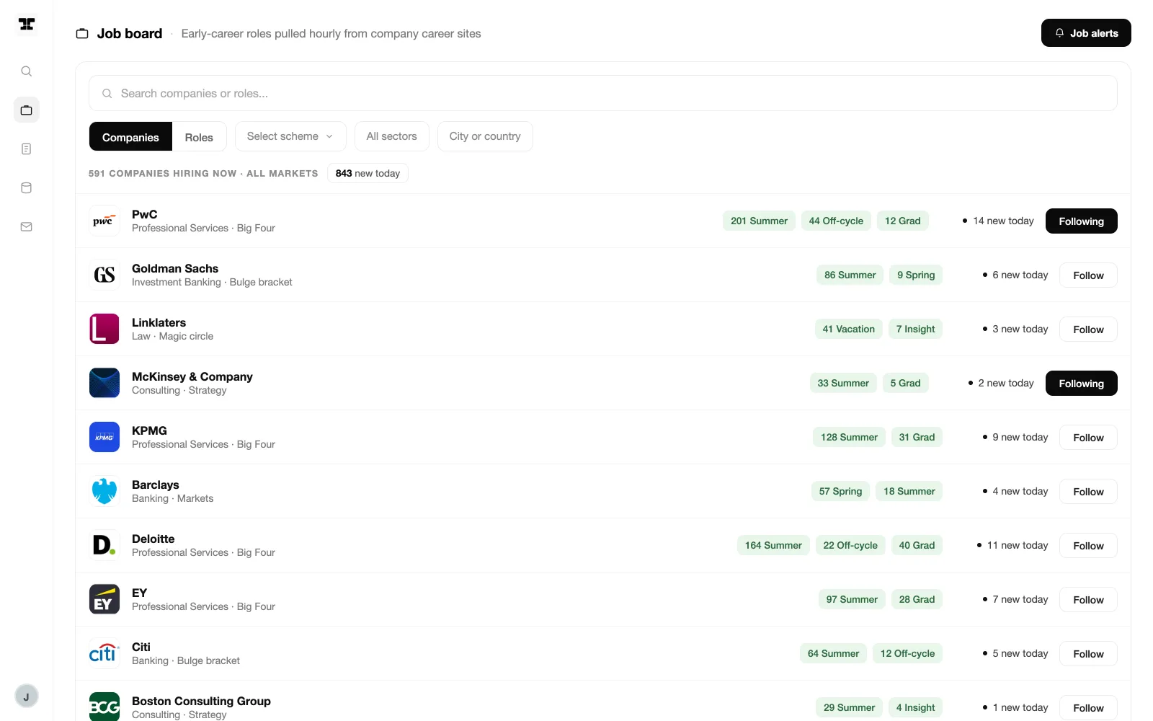Select Linklaters 41 Vacation tag
Image resolution: width=1153 pixels, height=721 pixels.
[849, 329]
